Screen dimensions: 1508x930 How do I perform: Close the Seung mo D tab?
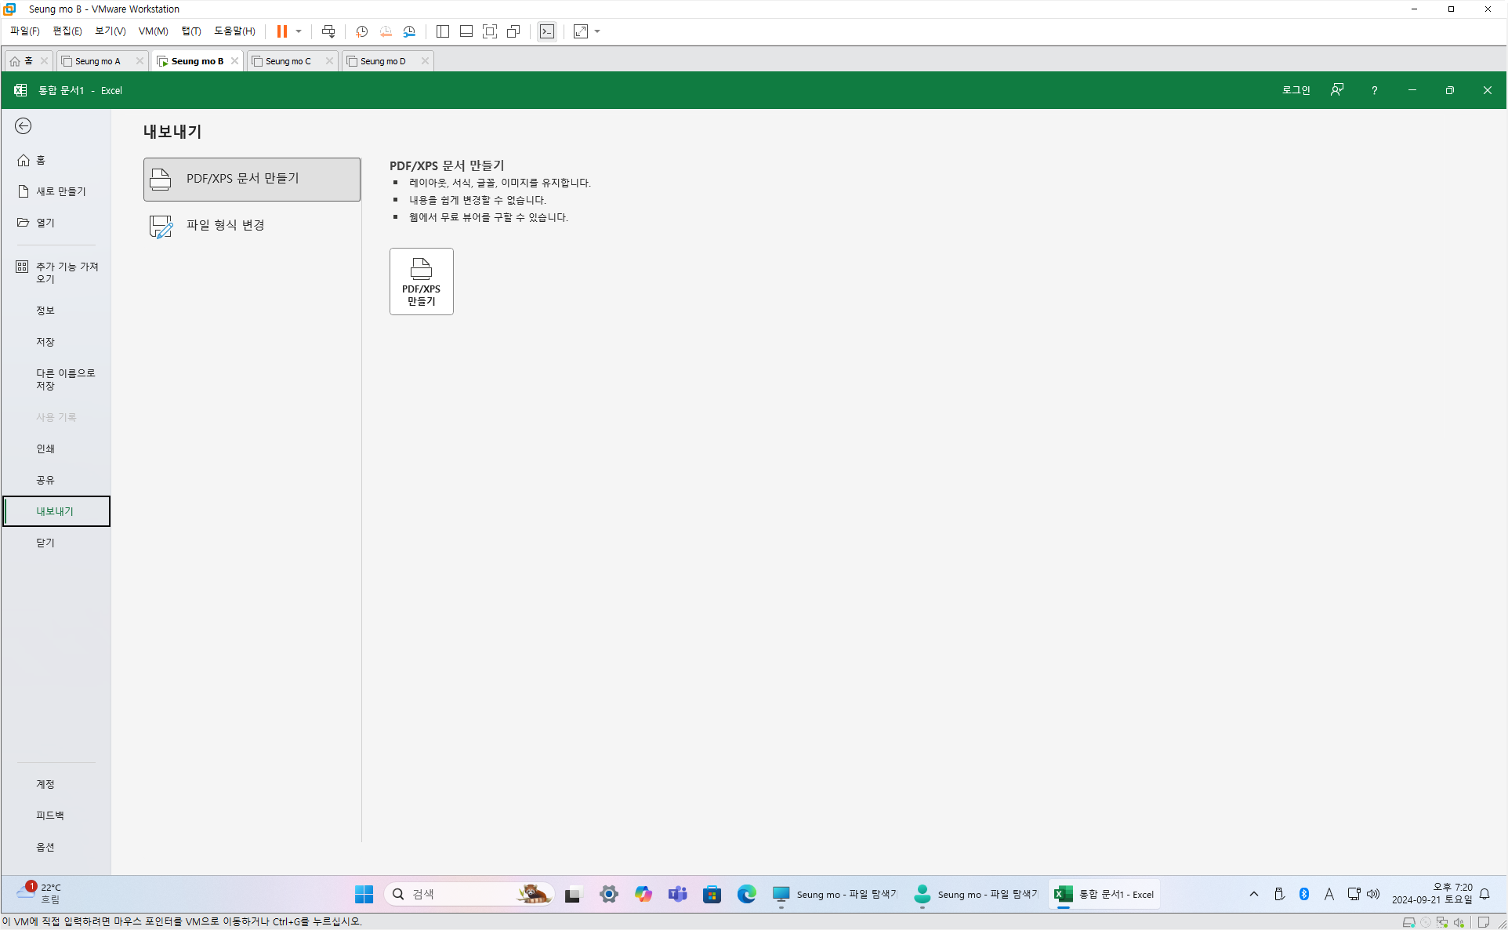pos(425,61)
